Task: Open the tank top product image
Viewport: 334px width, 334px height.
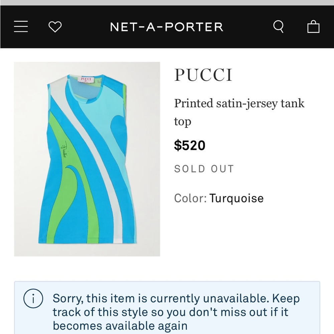Action: pos(87,158)
